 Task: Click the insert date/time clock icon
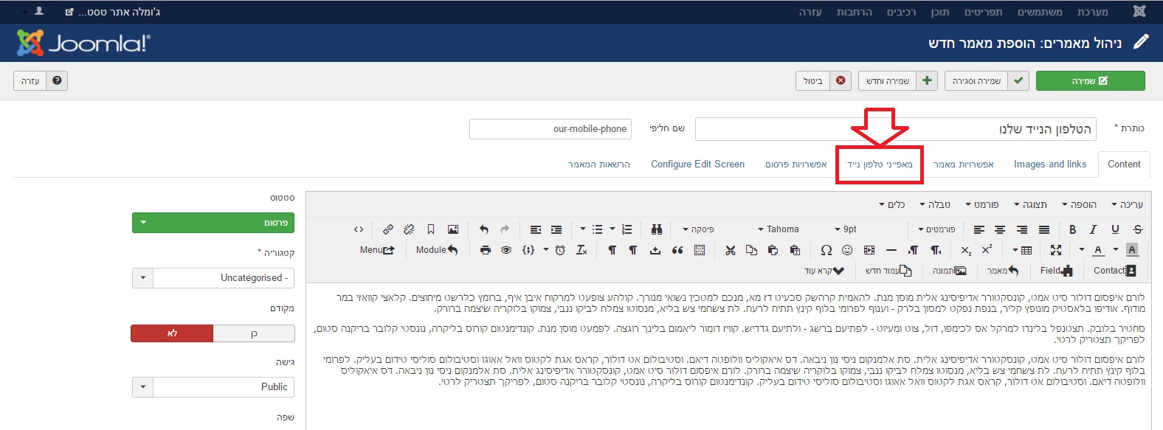(560, 250)
